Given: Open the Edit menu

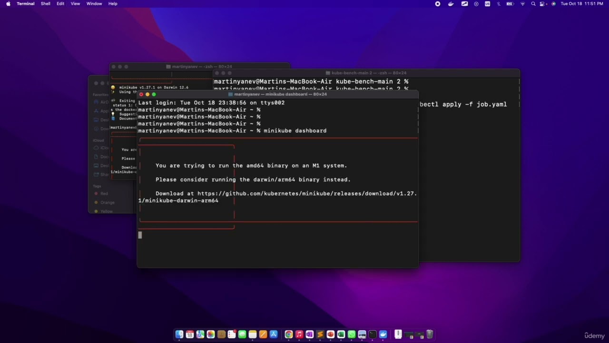Looking at the screenshot, I should pyautogui.click(x=60, y=4).
